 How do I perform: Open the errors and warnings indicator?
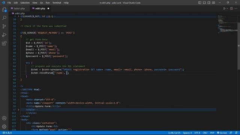tap(7, 133)
